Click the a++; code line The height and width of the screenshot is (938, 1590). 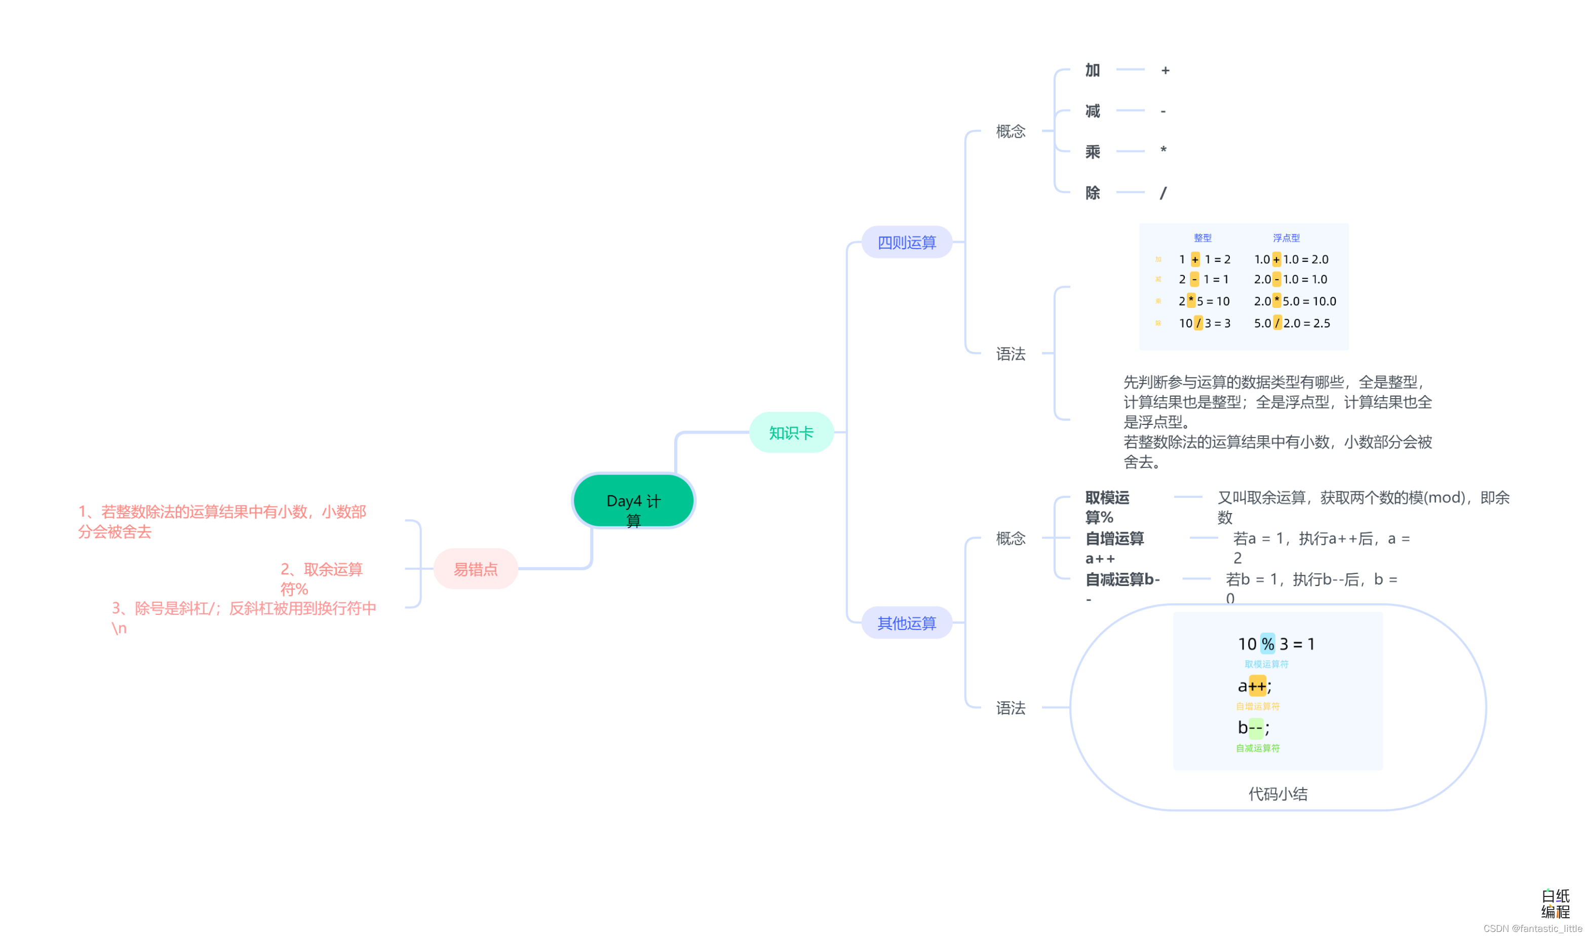(x=1255, y=686)
